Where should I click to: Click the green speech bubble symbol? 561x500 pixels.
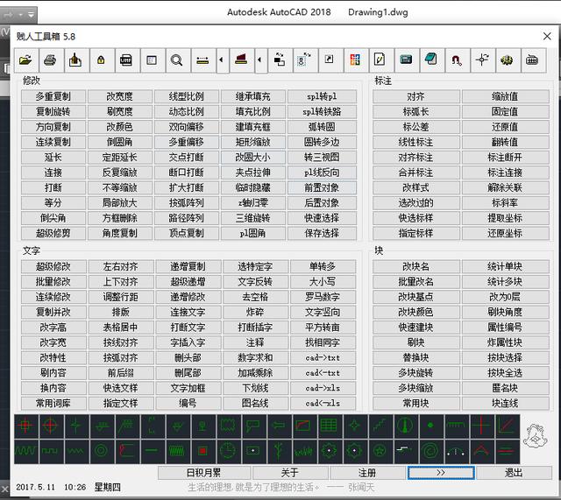pyautogui.click(x=252, y=426)
